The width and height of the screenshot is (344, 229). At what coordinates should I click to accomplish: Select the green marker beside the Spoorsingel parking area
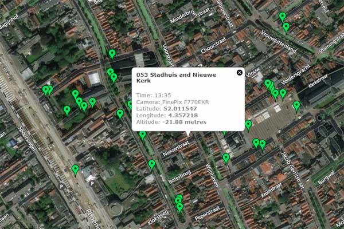[75, 170]
